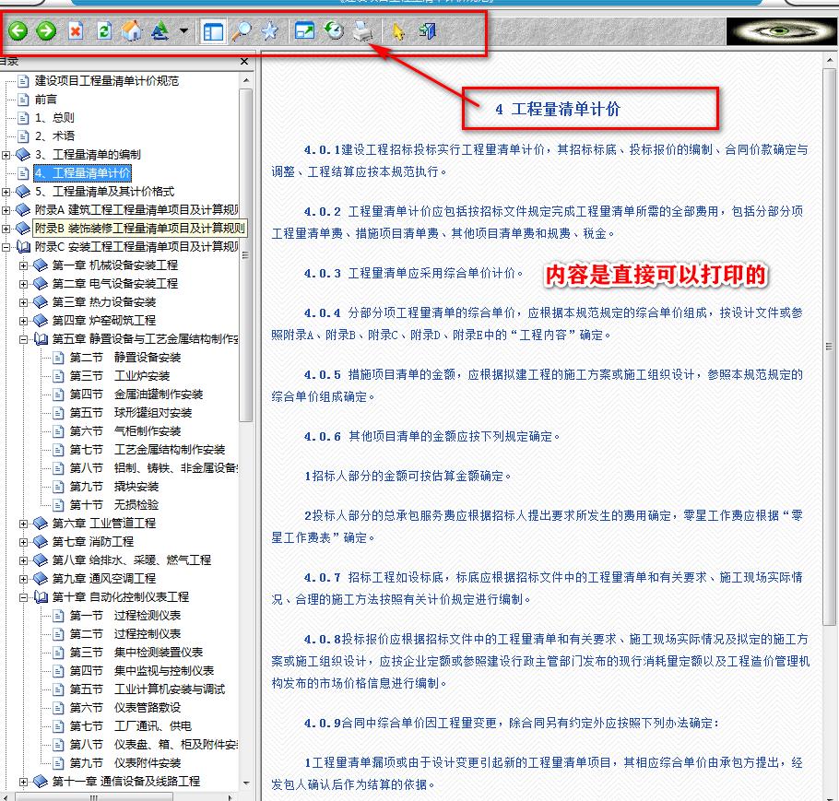The height and width of the screenshot is (801, 839).
Task: Open 第九节 撬块安装
Action: click(x=114, y=487)
